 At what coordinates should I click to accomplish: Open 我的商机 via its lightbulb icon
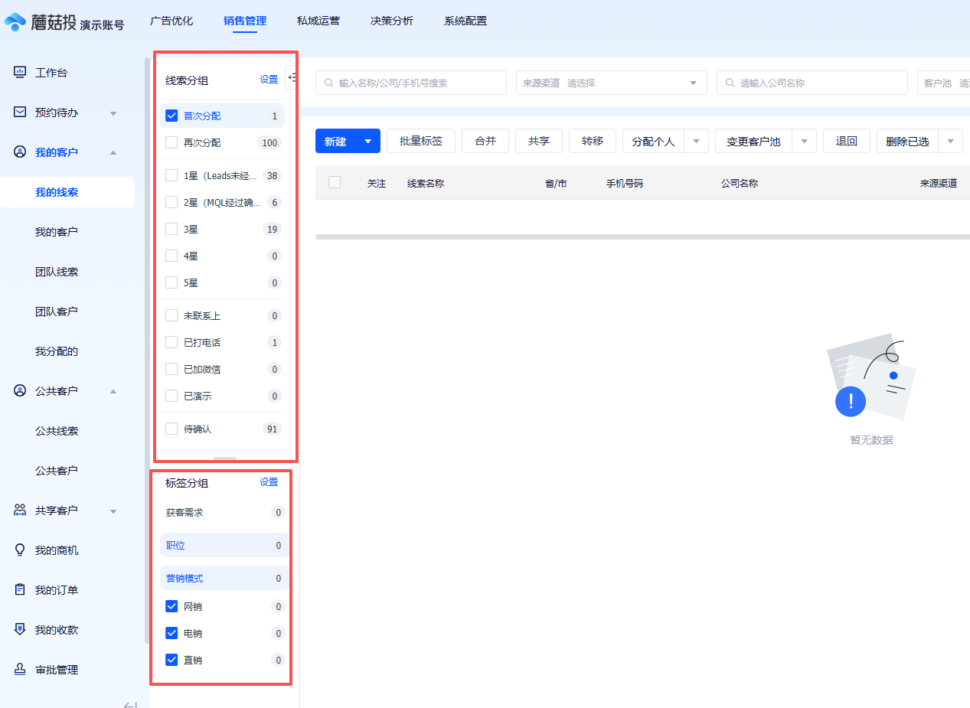pyautogui.click(x=19, y=550)
